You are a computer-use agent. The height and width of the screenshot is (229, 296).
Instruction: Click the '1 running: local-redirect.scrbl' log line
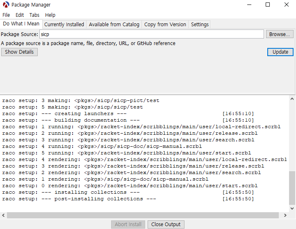coord(141,127)
